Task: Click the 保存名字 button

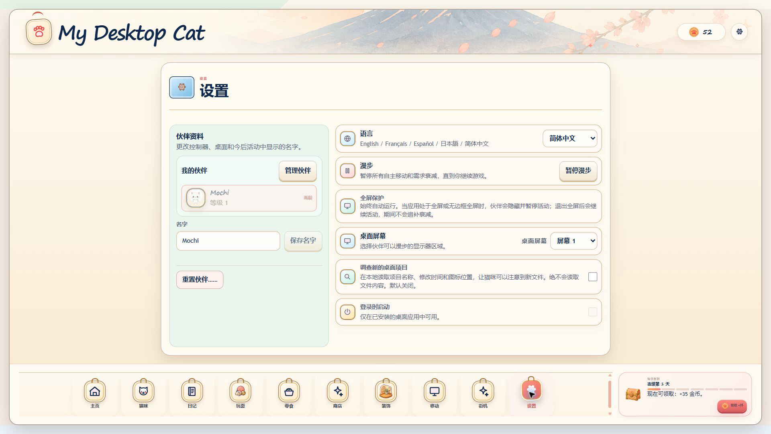Action: point(303,241)
